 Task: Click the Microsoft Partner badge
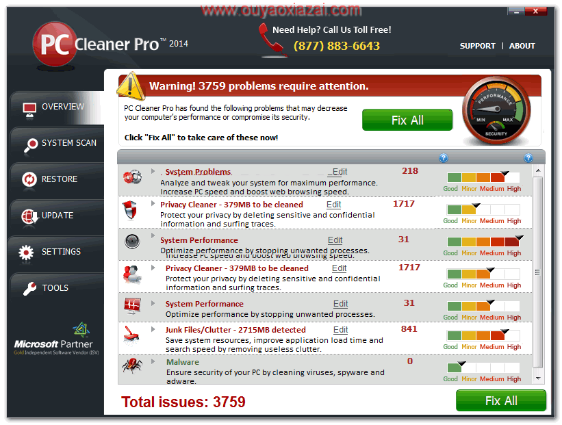(56, 339)
